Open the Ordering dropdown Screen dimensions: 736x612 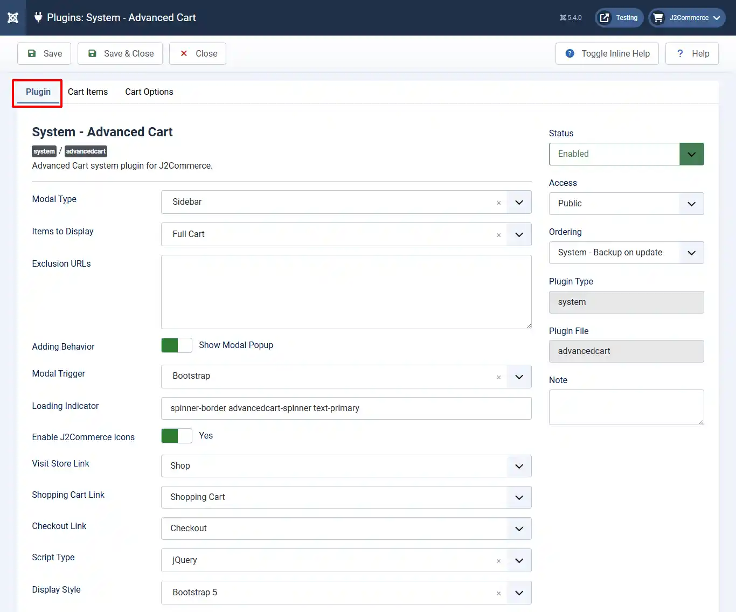pyautogui.click(x=626, y=253)
